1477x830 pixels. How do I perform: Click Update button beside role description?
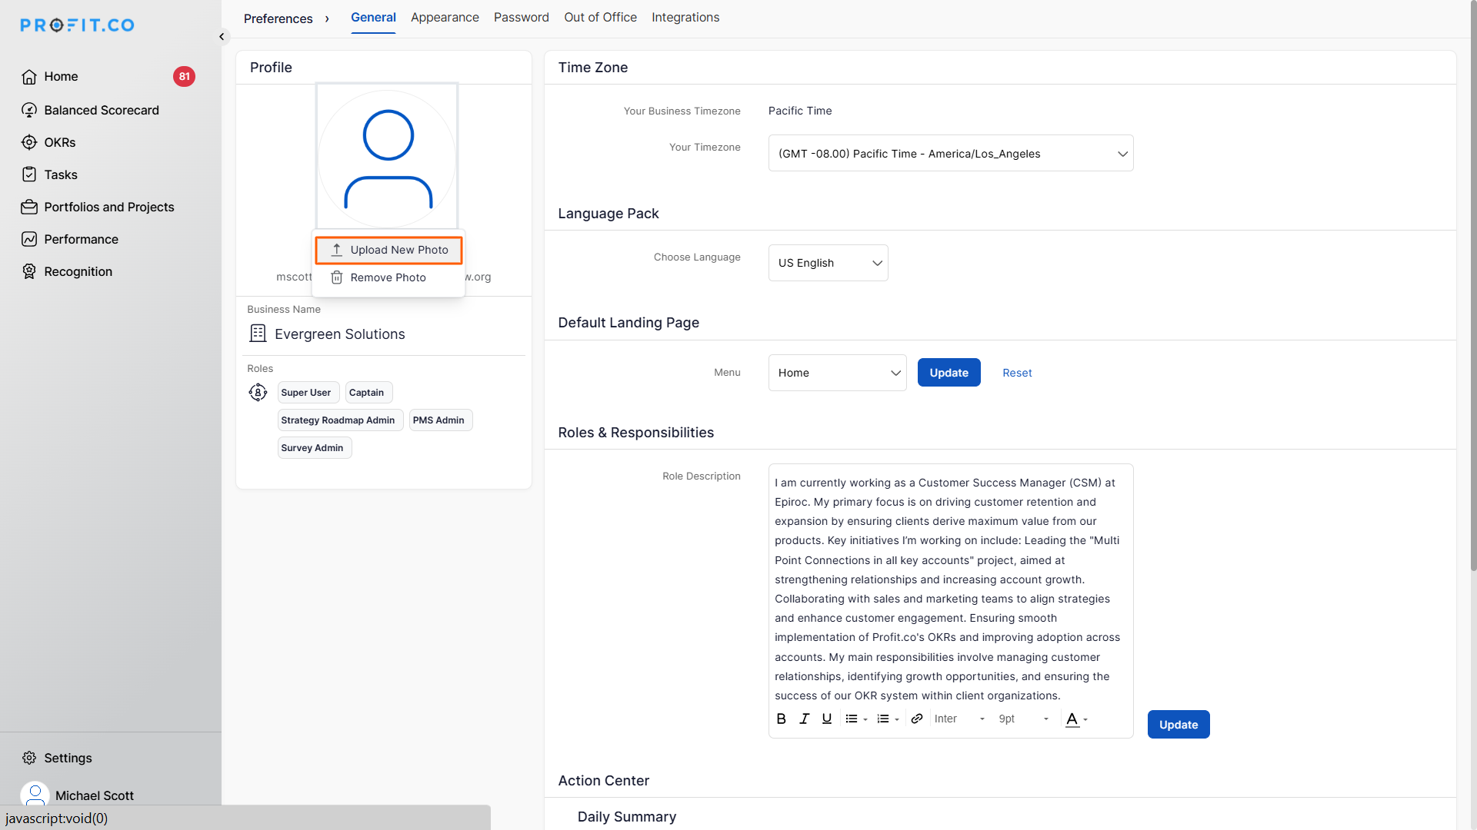coord(1178,725)
